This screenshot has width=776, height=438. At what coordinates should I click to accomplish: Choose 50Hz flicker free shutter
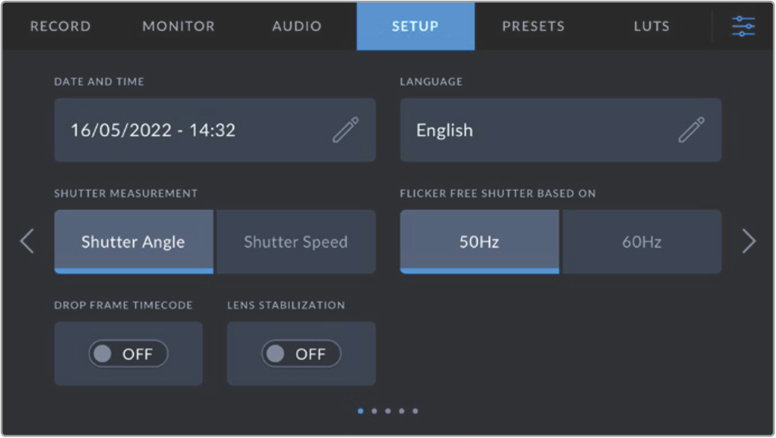[x=479, y=242]
